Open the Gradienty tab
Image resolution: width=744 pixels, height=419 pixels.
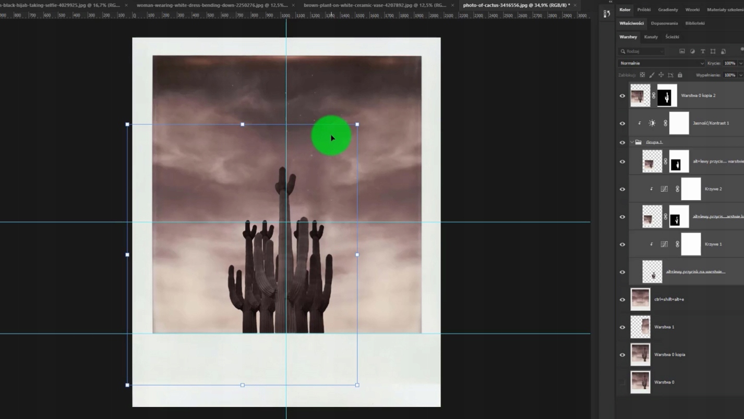(668, 10)
